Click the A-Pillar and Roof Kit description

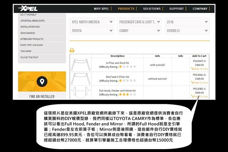click(118, 63)
